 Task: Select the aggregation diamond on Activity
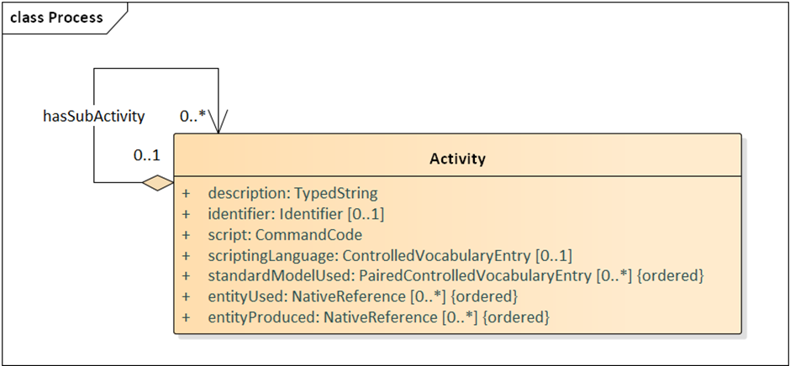pos(158,183)
